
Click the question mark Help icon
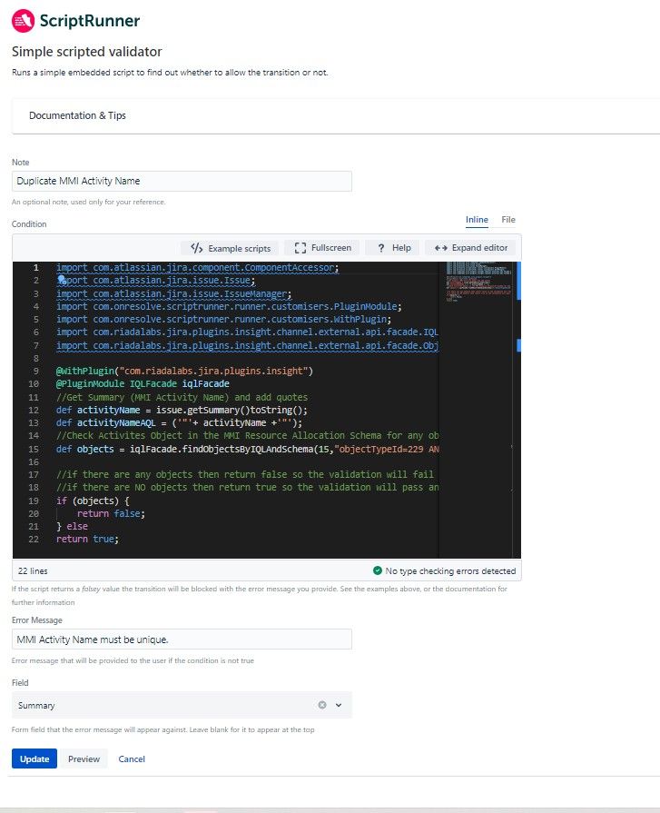click(x=381, y=248)
